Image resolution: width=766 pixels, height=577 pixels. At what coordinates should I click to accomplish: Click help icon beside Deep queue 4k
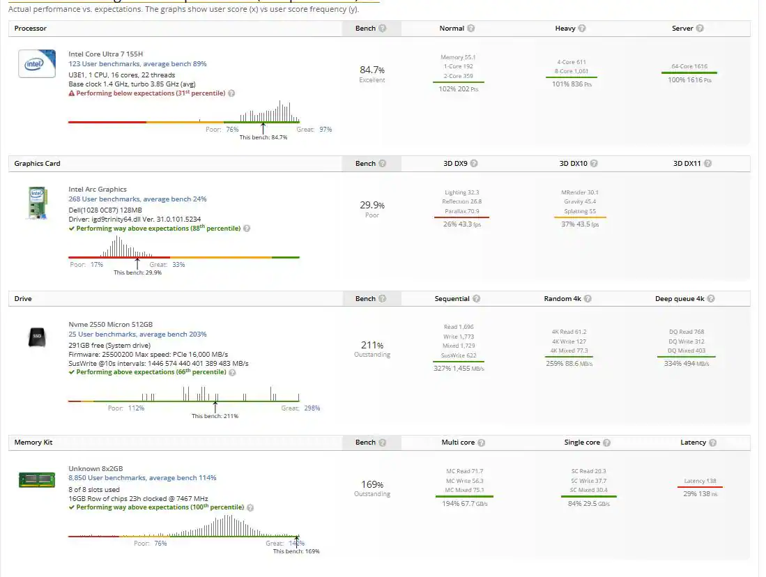711,299
